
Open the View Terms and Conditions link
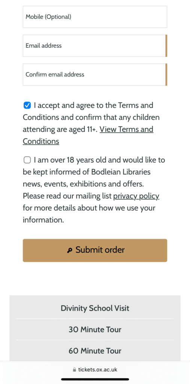[x=88, y=135]
